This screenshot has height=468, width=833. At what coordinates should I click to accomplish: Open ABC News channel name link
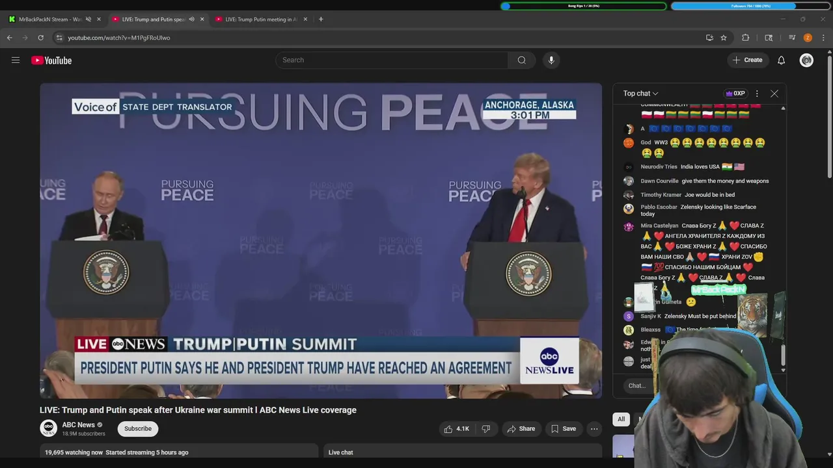[79, 425]
